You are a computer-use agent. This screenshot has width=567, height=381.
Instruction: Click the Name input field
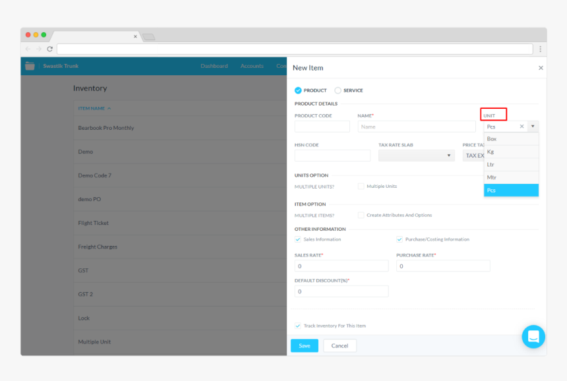[x=417, y=127]
